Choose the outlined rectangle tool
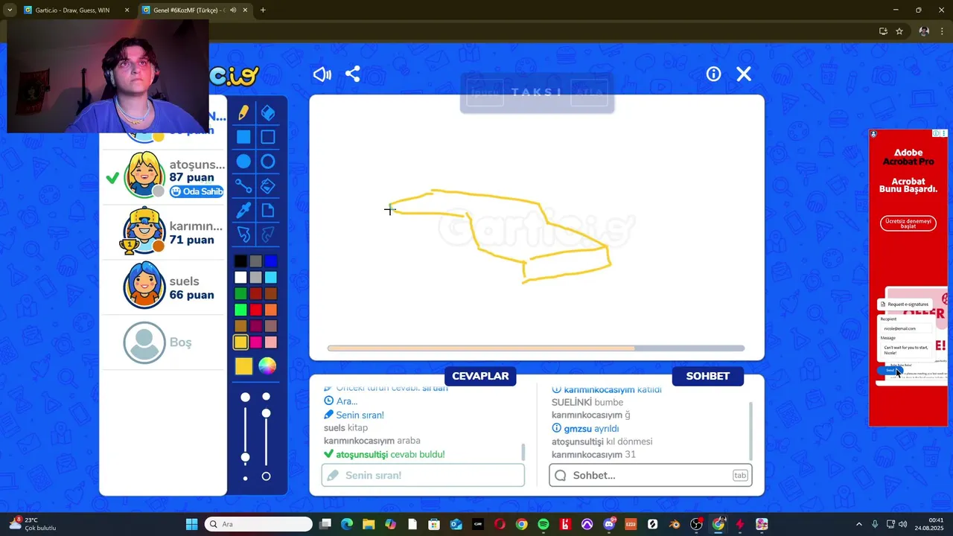Screen dimensions: 953x536 coord(268,137)
